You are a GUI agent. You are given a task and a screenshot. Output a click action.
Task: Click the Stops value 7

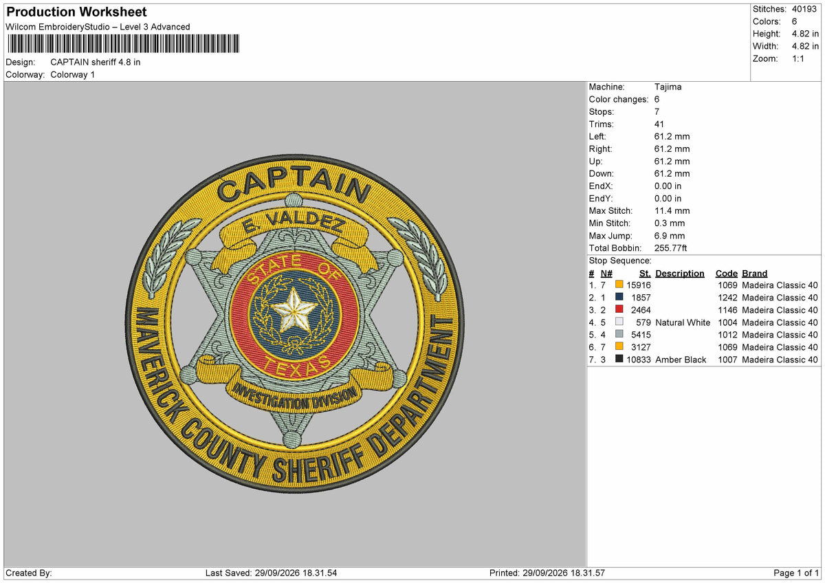click(x=657, y=111)
